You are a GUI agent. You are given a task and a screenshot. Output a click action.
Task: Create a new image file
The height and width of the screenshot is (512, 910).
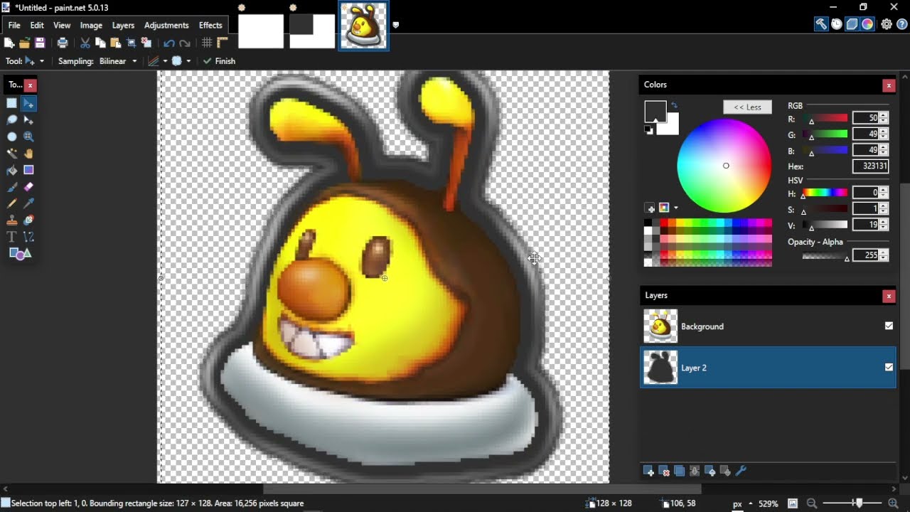(9, 43)
